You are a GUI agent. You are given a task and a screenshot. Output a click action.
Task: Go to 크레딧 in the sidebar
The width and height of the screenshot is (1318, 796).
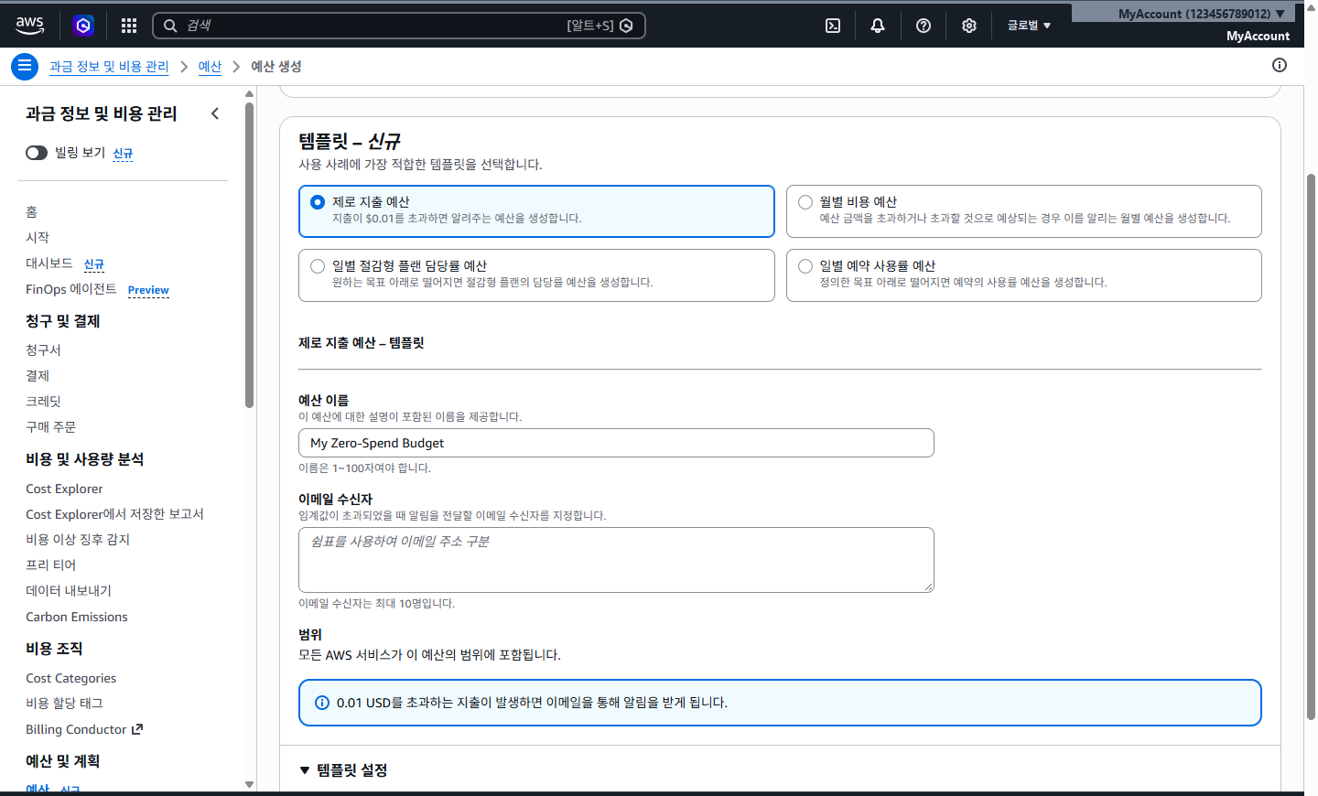pyautogui.click(x=43, y=401)
